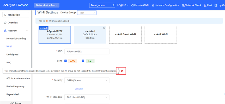Uncheck the 5G band checkbox
The image size is (225, 104).
click(83, 61)
